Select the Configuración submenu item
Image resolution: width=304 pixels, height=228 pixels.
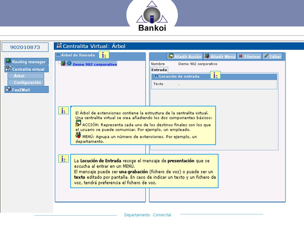coord(26,82)
